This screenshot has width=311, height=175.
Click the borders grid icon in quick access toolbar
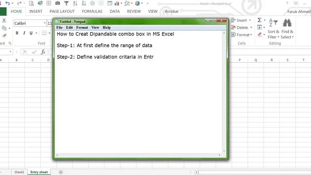49,3
